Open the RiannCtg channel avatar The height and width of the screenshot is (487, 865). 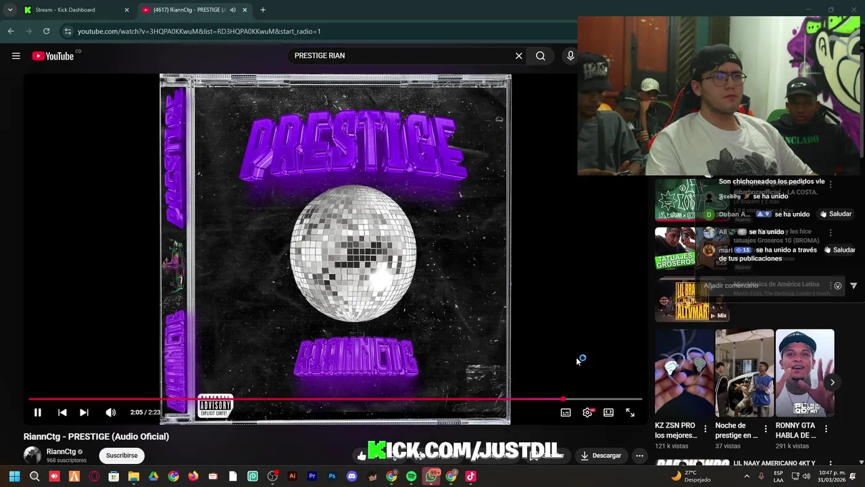(32, 455)
